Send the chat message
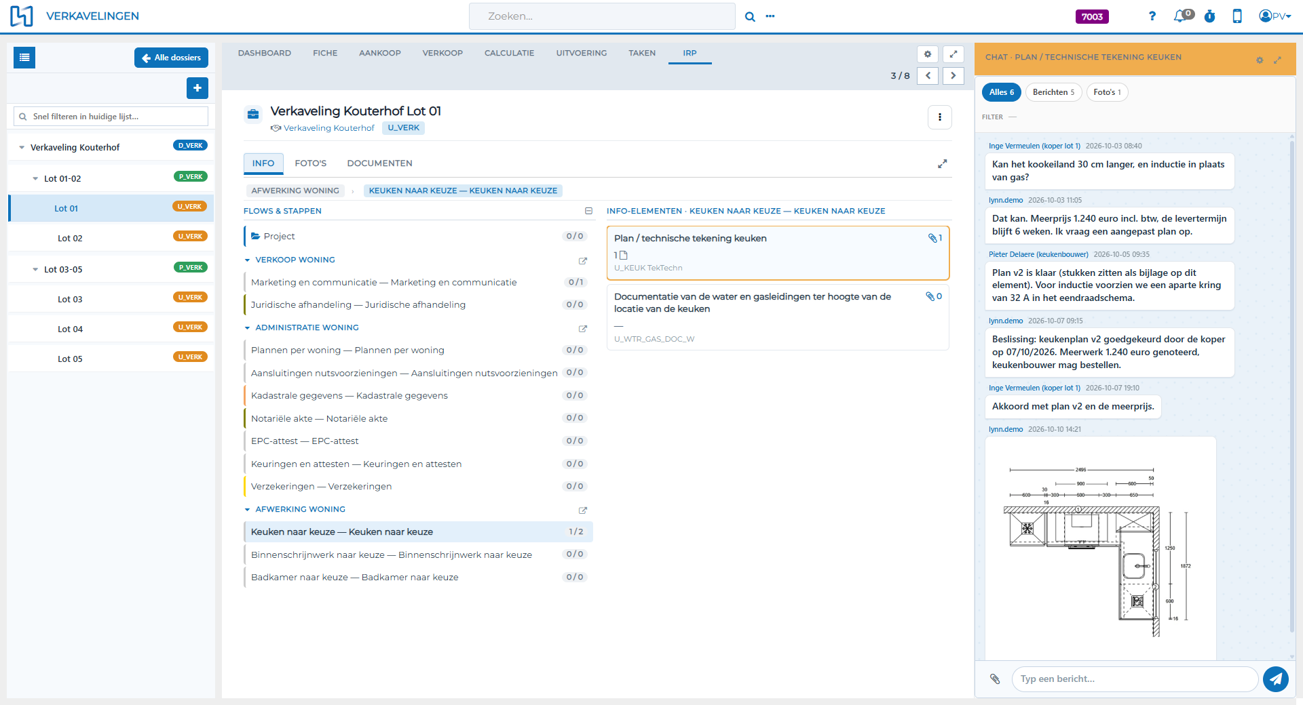This screenshot has height=705, width=1303. pos(1276,679)
